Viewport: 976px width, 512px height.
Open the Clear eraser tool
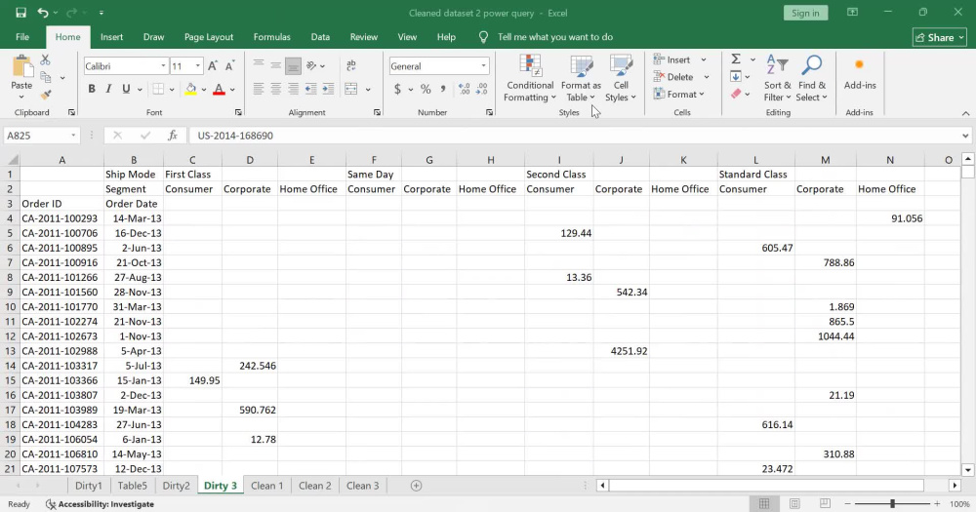point(736,94)
